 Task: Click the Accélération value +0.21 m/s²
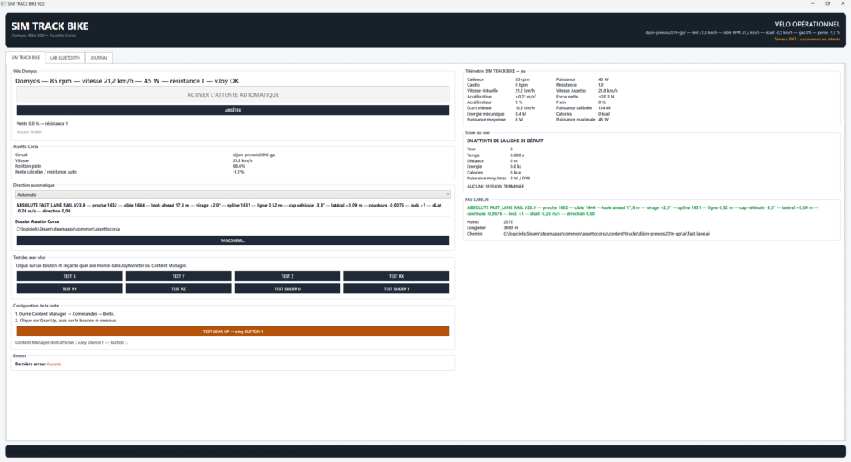tap(525, 97)
